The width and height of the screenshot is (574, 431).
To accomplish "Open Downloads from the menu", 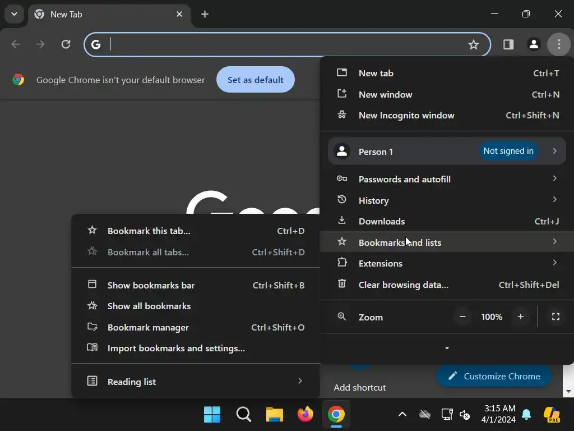I will 447,221.
